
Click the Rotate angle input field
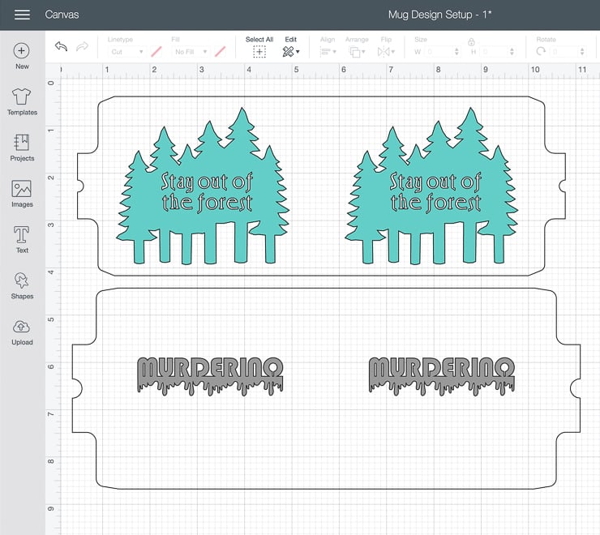(x=565, y=52)
